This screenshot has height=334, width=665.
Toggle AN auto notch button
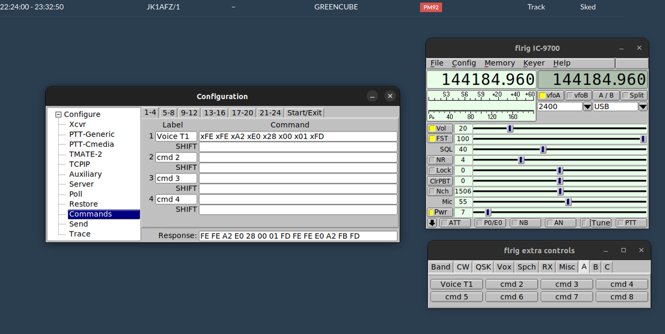561,223
